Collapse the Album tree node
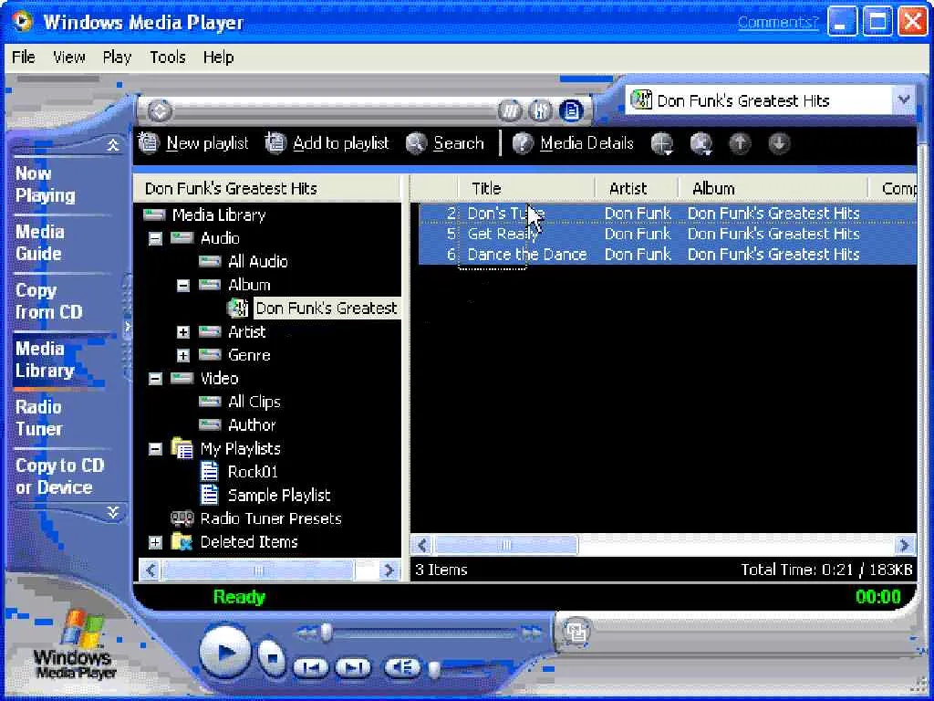The height and width of the screenshot is (701, 934). [x=183, y=285]
